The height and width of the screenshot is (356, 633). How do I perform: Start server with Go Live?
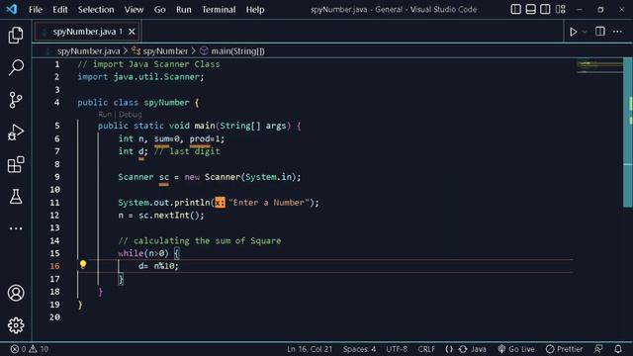(516, 349)
